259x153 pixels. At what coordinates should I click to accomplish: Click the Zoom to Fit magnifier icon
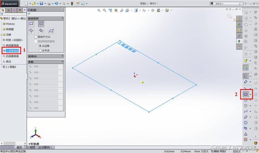[x=99, y=10]
